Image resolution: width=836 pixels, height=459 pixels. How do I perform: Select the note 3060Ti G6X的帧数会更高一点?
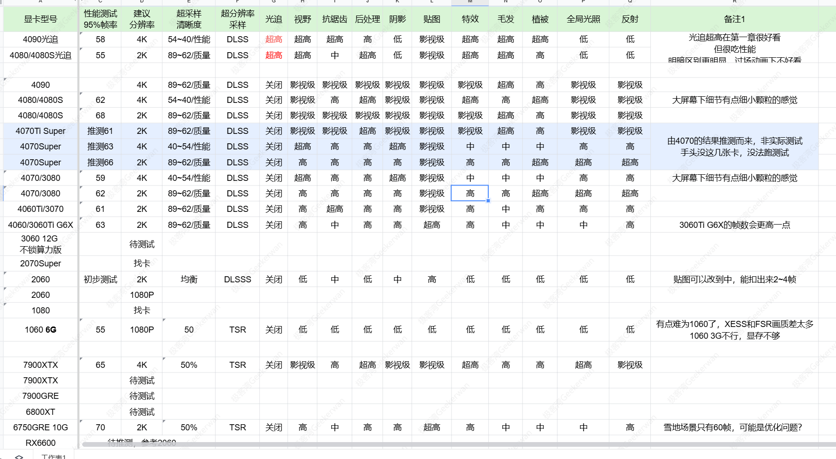click(734, 225)
